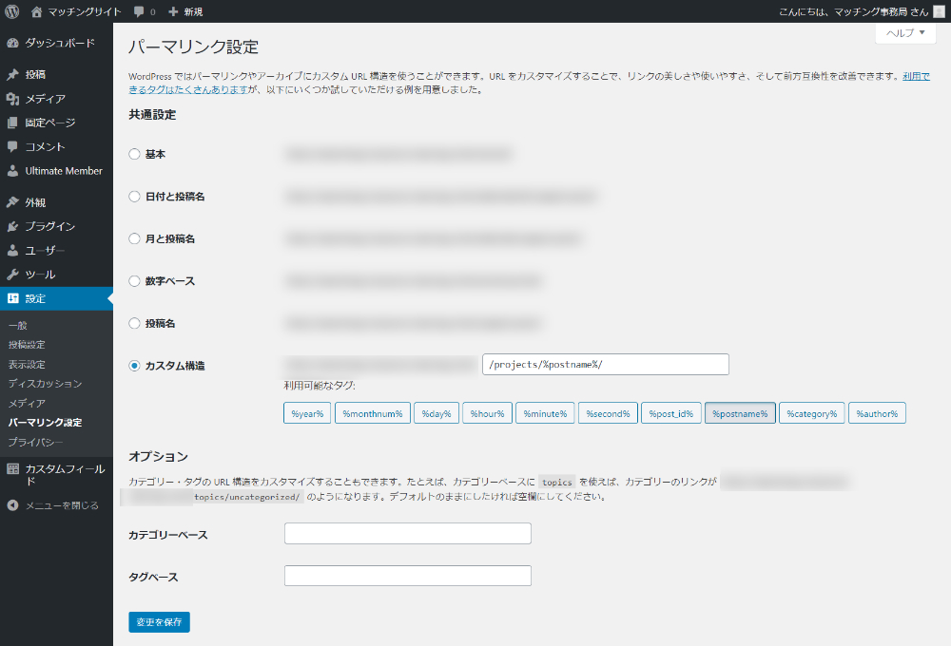Click the Ultimate Member person icon
Screen dimensions: 951x646
[x=12, y=171]
